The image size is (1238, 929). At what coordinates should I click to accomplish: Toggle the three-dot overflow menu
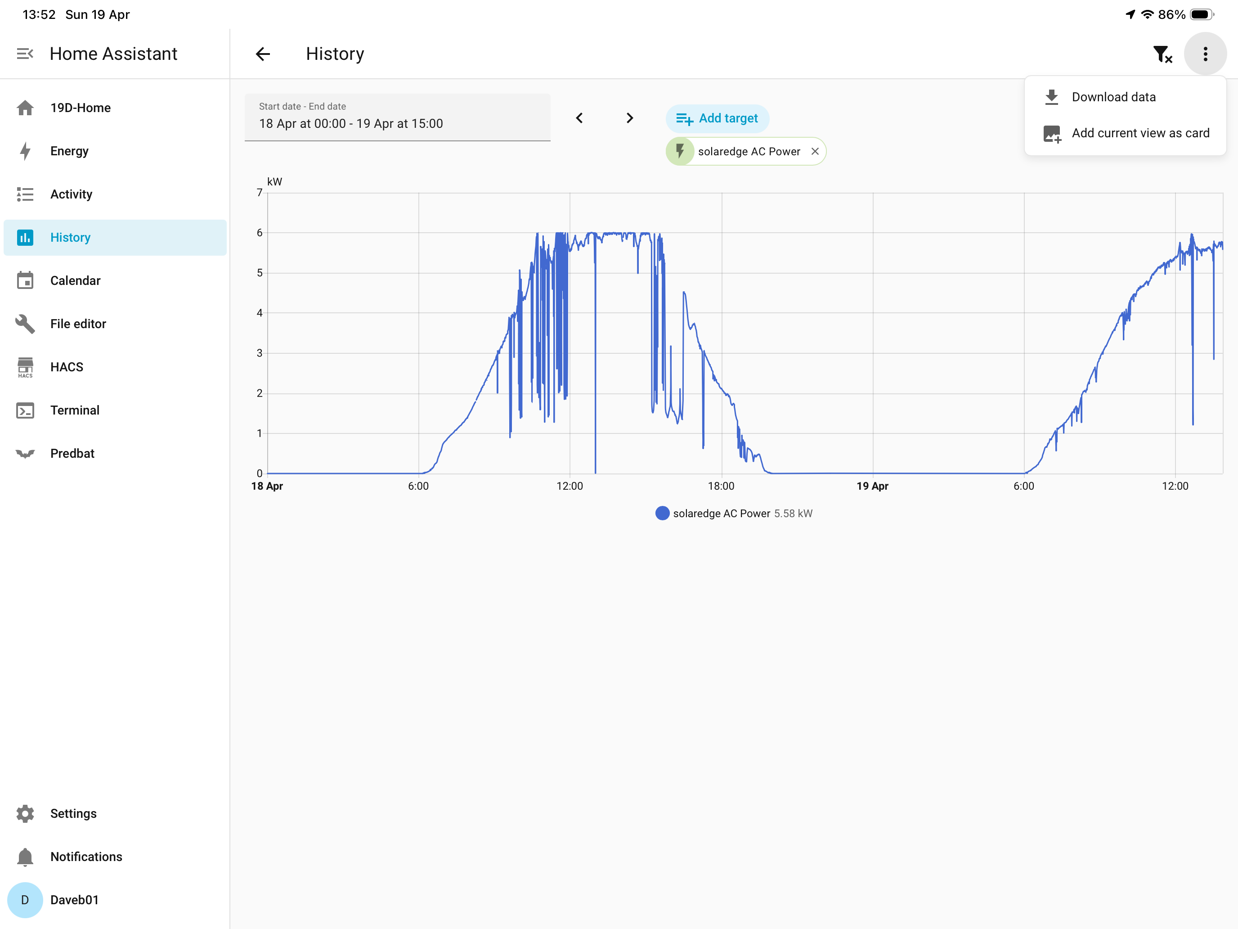(x=1205, y=54)
